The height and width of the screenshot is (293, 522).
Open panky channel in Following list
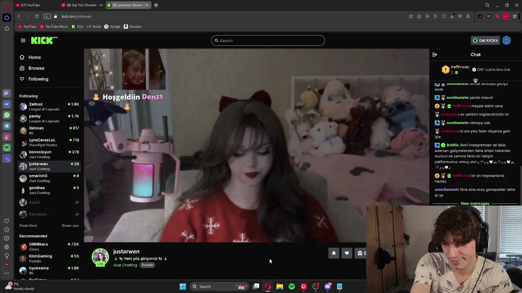(x=49, y=118)
